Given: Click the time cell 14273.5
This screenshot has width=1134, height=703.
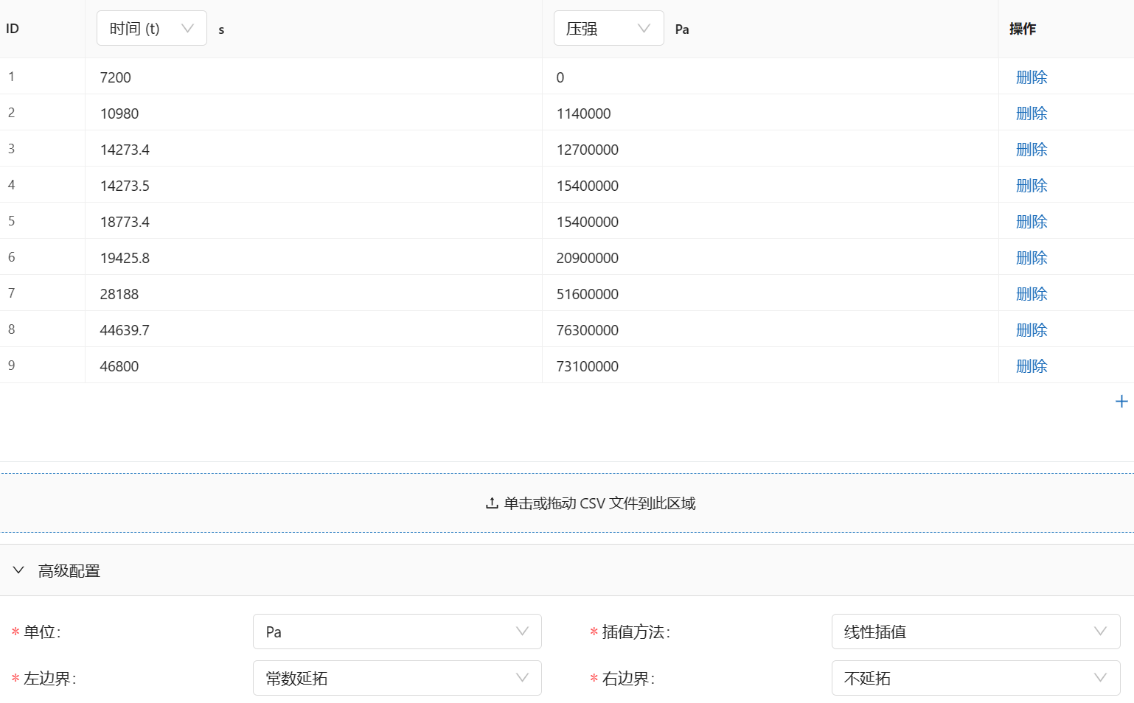Looking at the screenshot, I should click(313, 185).
